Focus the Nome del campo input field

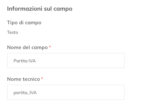pyautogui.click(x=66, y=61)
